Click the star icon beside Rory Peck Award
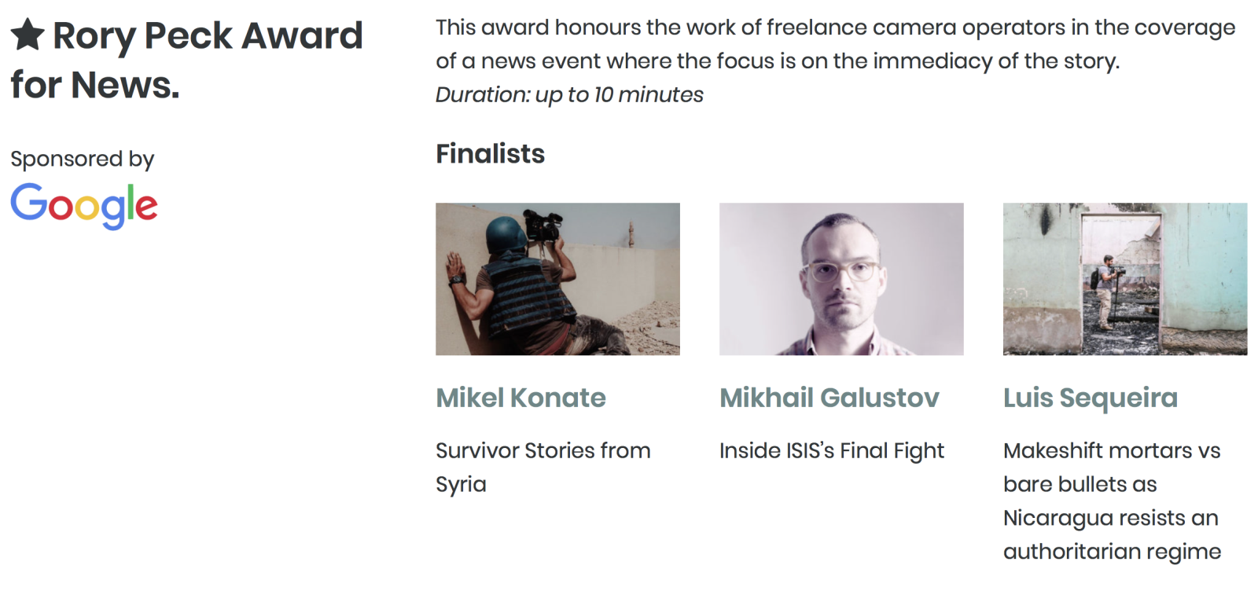The height and width of the screenshot is (591, 1258). pyautogui.click(x=28, y=35)
